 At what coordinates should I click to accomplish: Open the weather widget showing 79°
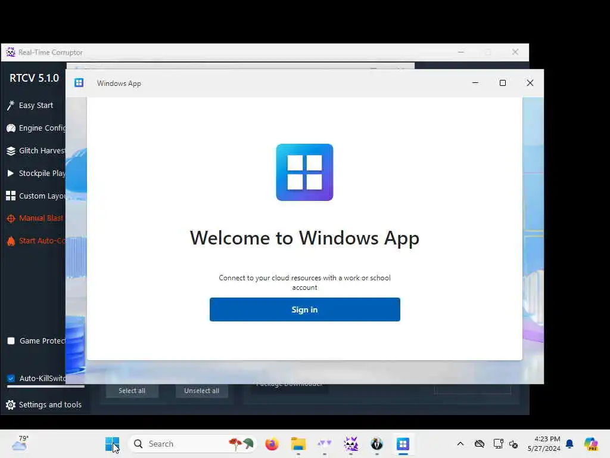point(20,443)
